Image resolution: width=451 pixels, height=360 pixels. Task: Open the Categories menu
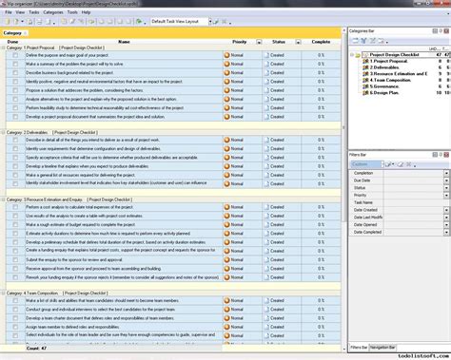tap(53, 12)
